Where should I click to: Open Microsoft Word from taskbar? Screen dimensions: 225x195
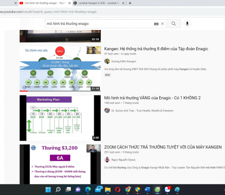[147, 190]
